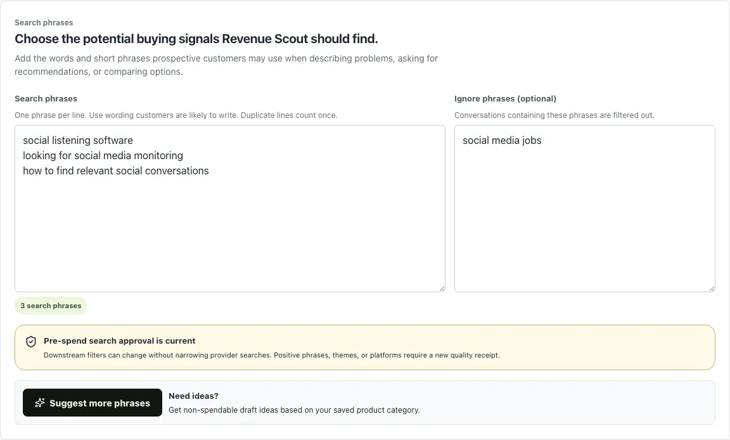730x440 pixels.
Task: Click the bold 'Search phrases' field label
Action: point(46,99)
